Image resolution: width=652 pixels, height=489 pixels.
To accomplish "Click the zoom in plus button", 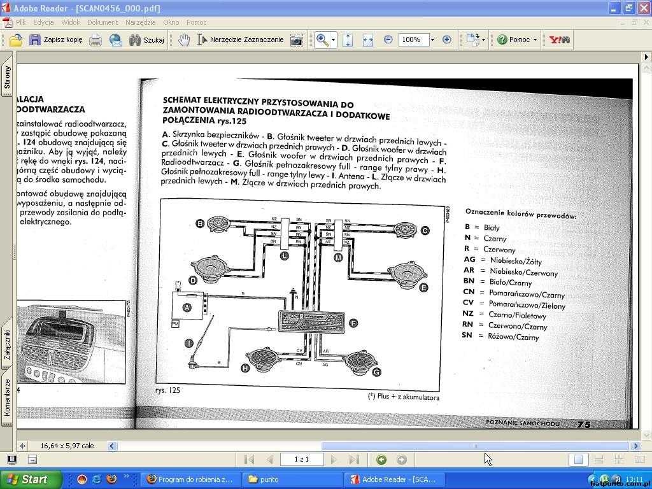I will point(447,40).
